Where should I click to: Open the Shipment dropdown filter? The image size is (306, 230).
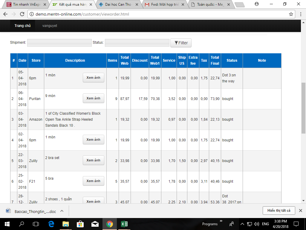point(59,43)
